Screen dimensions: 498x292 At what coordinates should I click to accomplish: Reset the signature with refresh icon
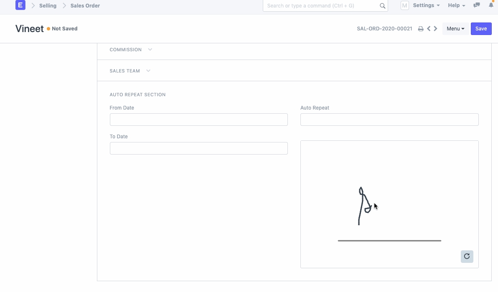tap(467, 257)
